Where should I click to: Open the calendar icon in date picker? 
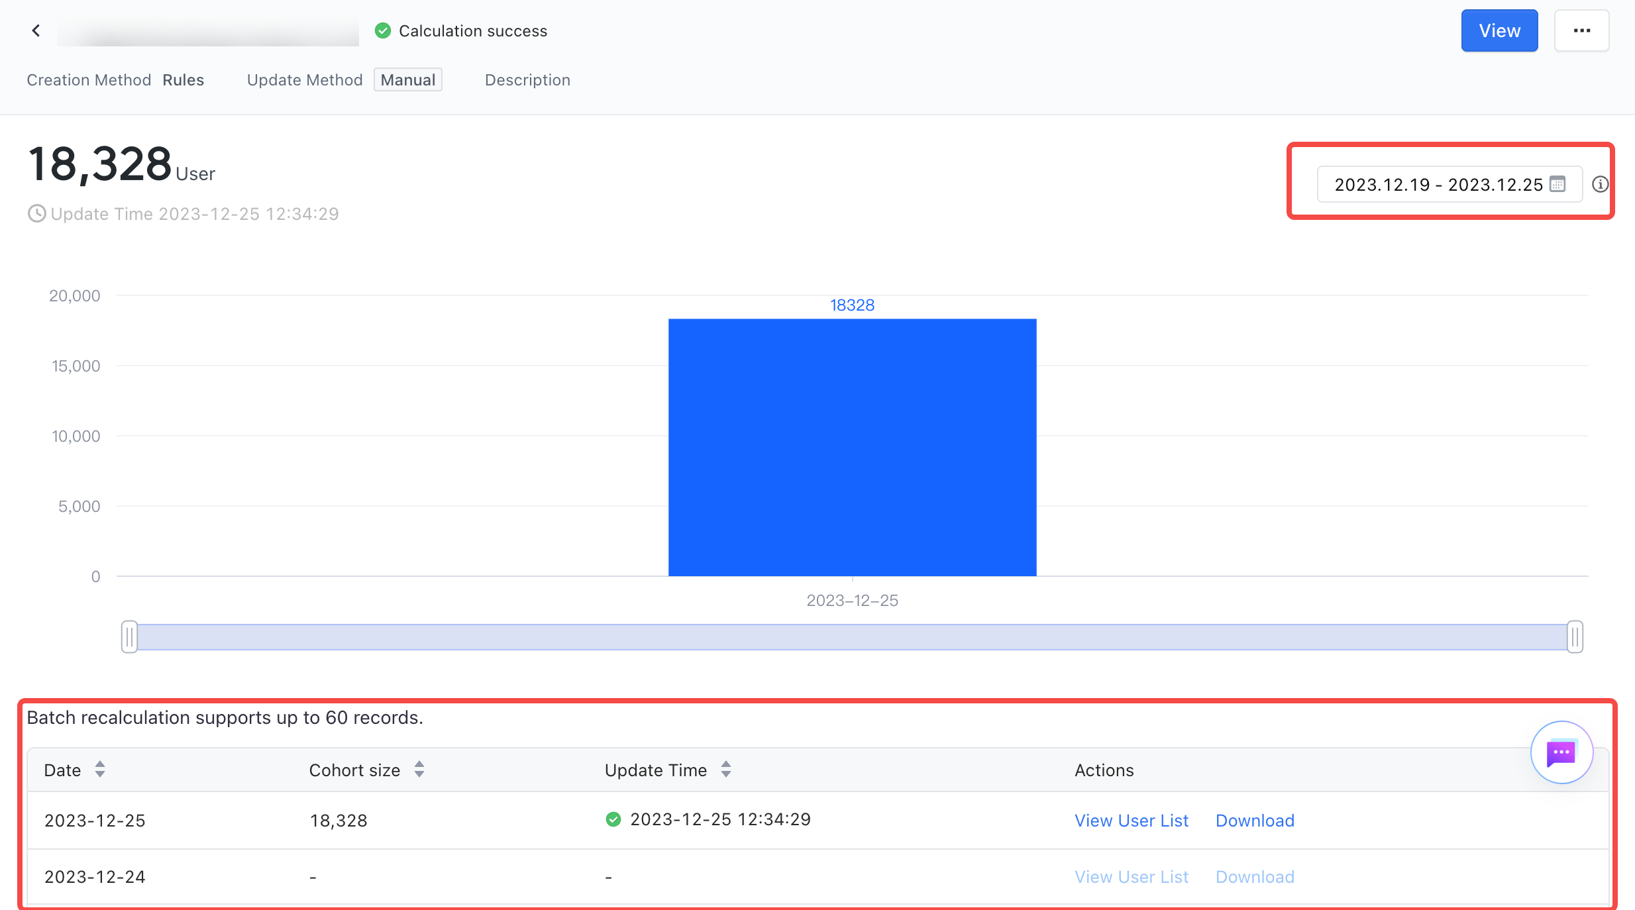tap(1558, 184)
